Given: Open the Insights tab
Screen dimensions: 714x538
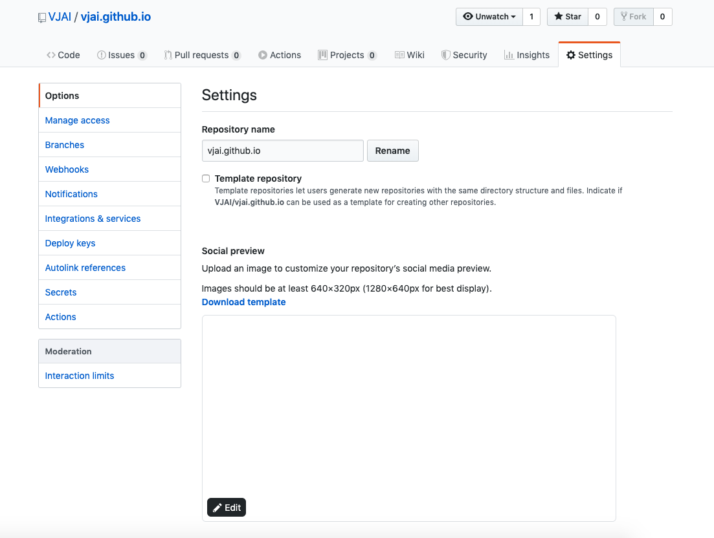Looking at the screenshot, I should tap(527, 55).
